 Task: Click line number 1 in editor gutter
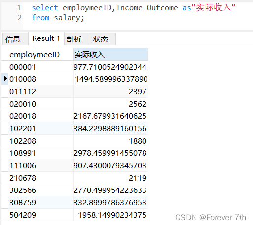tap(19, 8)
